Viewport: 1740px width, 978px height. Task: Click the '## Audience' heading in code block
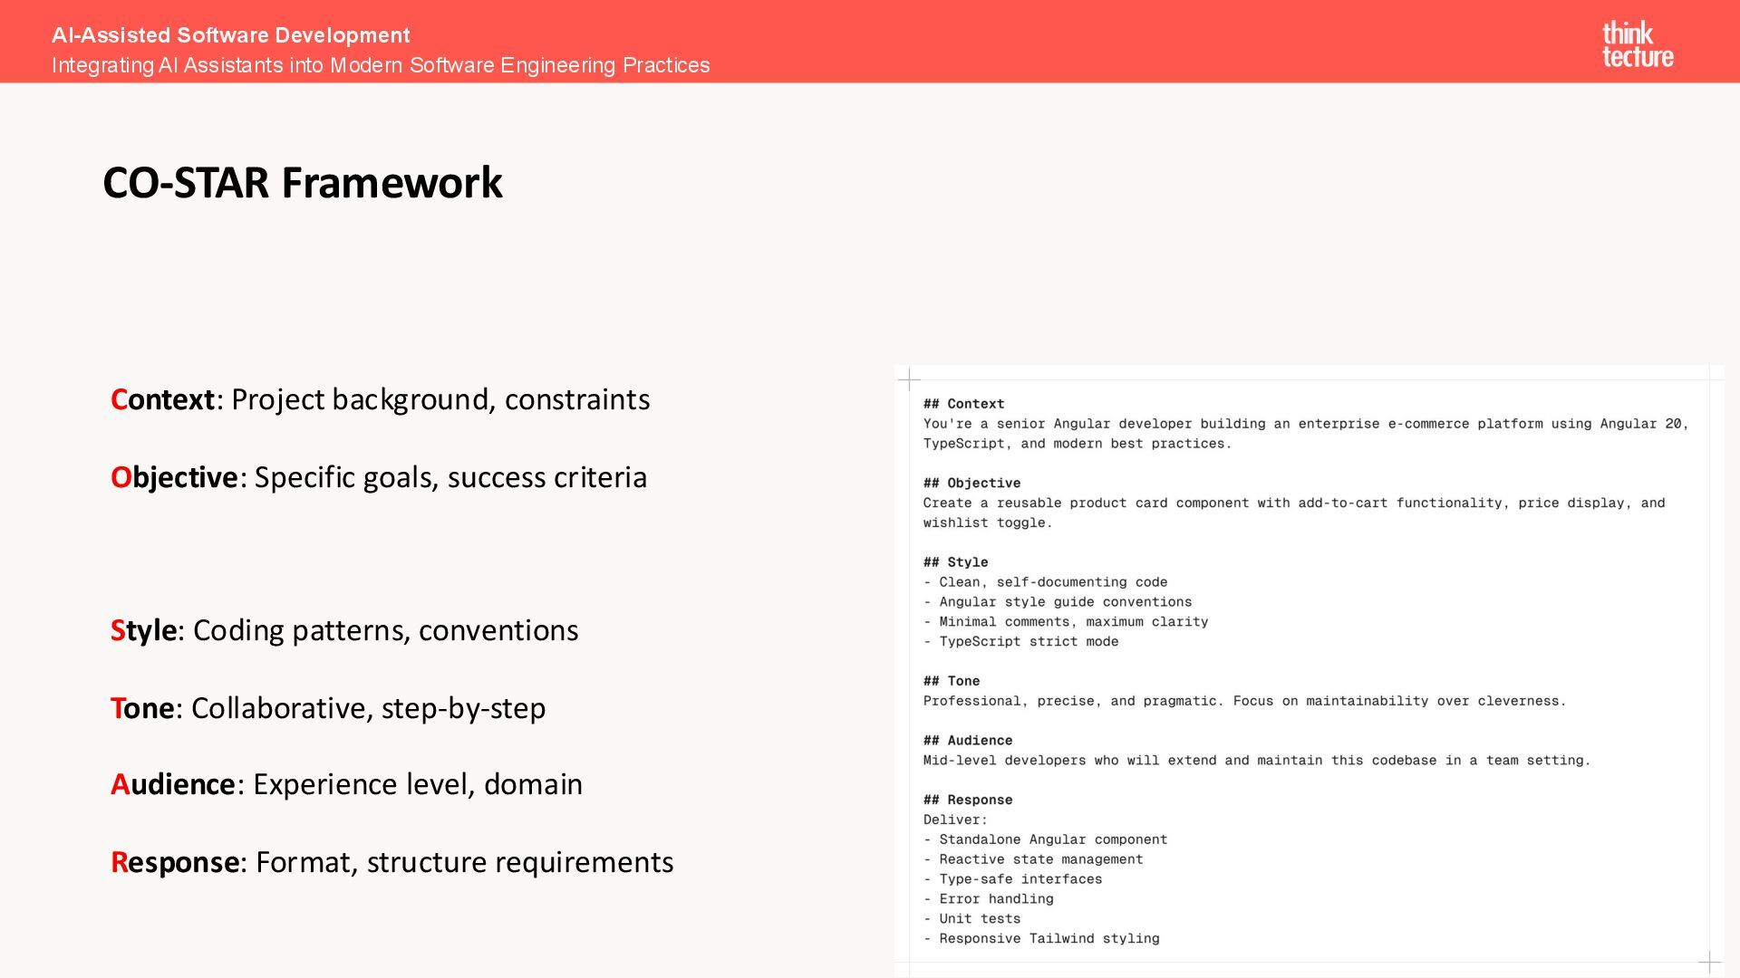pyautogui.click(x=968, y=741)
